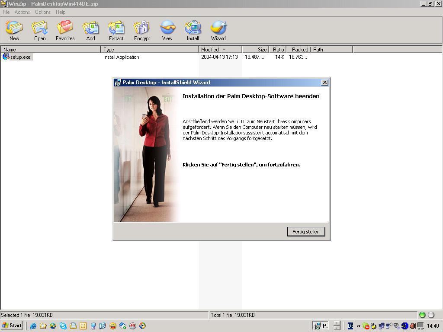Click the printer icon in quick launch
Viewport: 443px width, 332px height.
73,326
